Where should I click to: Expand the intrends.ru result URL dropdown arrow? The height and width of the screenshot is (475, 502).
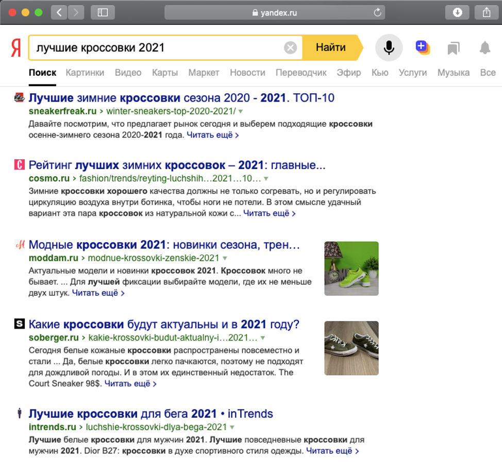232,427
